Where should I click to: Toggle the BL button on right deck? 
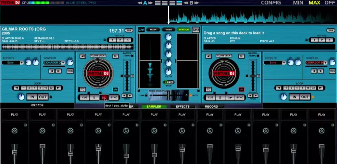(x=242, y=56)
